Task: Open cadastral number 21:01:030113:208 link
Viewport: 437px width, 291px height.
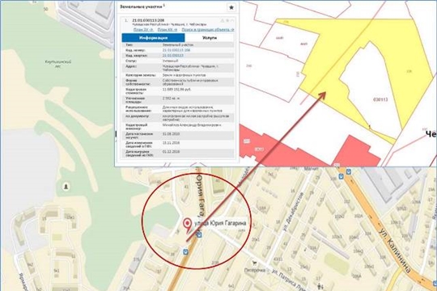Action: (176, 50)
